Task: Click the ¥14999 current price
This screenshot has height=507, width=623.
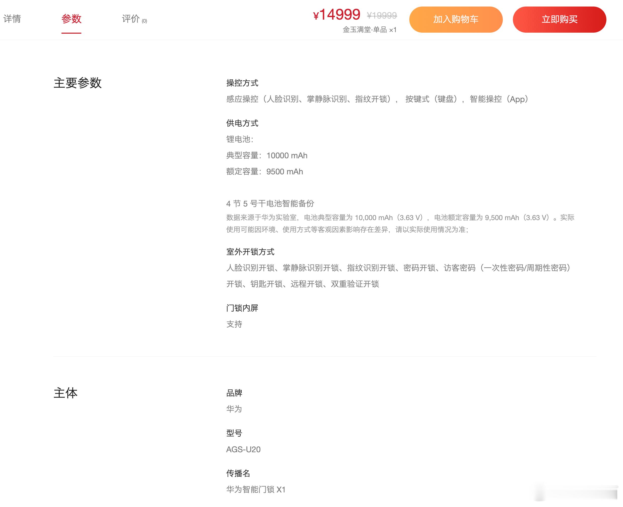Action: (x=337, y=15)
